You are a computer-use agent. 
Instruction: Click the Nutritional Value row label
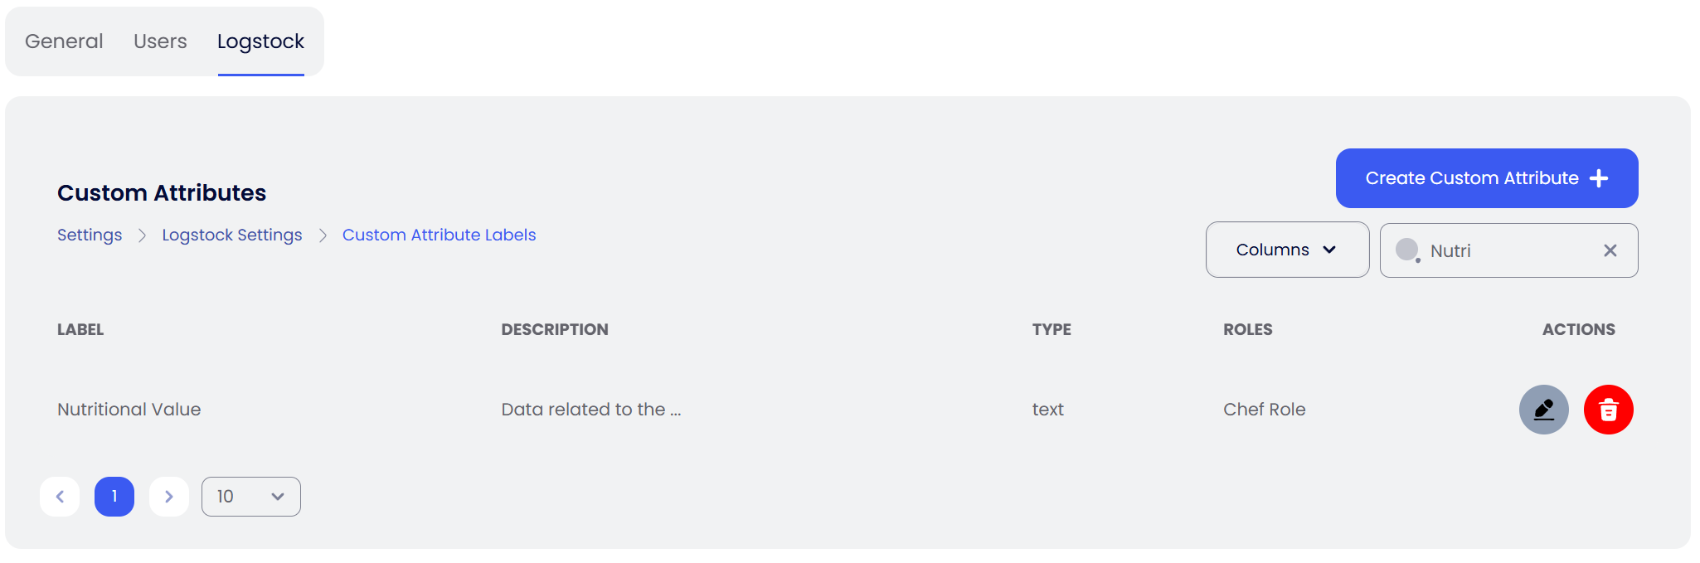pos(129,410)
